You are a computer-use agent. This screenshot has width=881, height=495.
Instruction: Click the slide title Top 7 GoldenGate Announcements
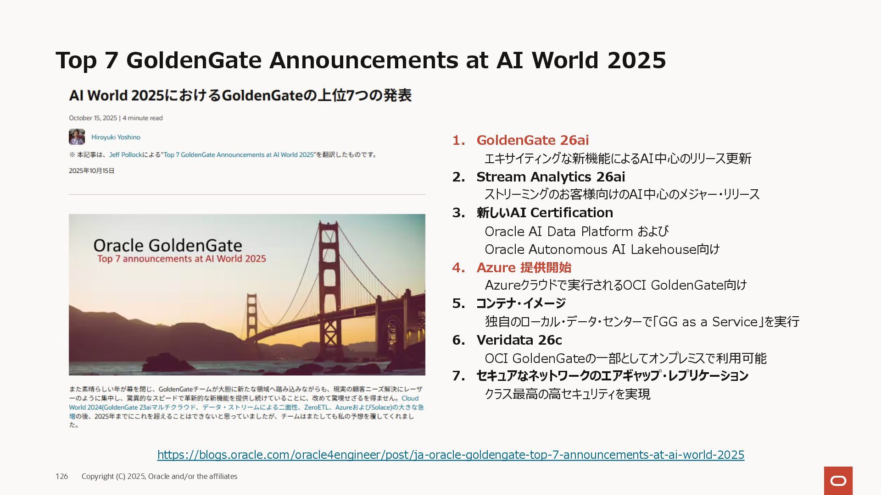(360, 60)
